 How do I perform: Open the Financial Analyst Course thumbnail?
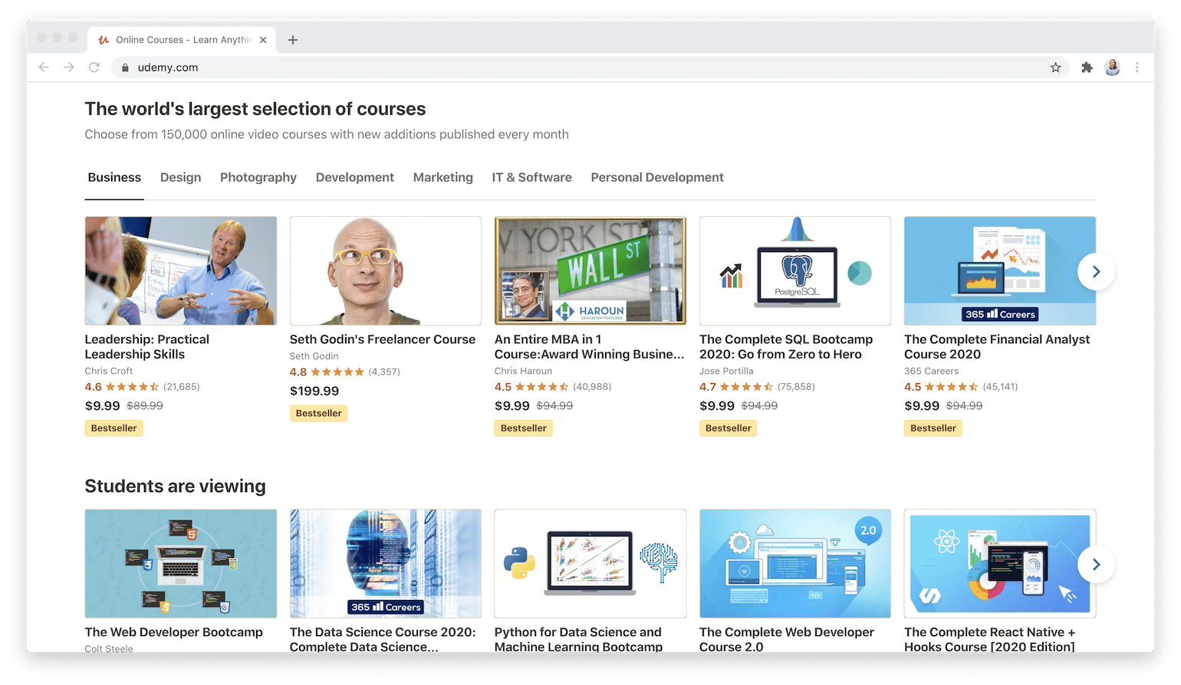1000,270
